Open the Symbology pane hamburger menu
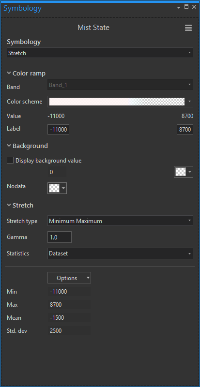The height and width of the screenshot is (387, 200). point(188,28)
